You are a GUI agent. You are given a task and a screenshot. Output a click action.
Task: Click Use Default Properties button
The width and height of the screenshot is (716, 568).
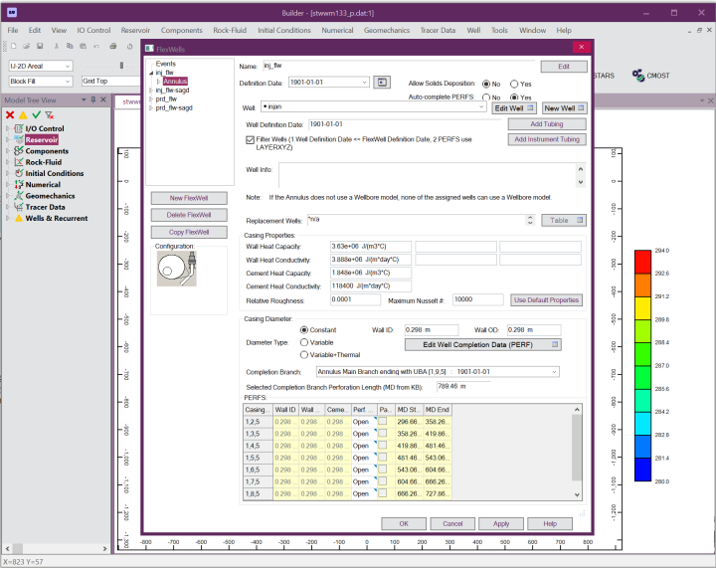pos(546,300)
